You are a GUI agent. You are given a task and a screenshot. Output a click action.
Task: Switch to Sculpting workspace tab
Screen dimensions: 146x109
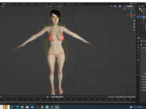17,4
